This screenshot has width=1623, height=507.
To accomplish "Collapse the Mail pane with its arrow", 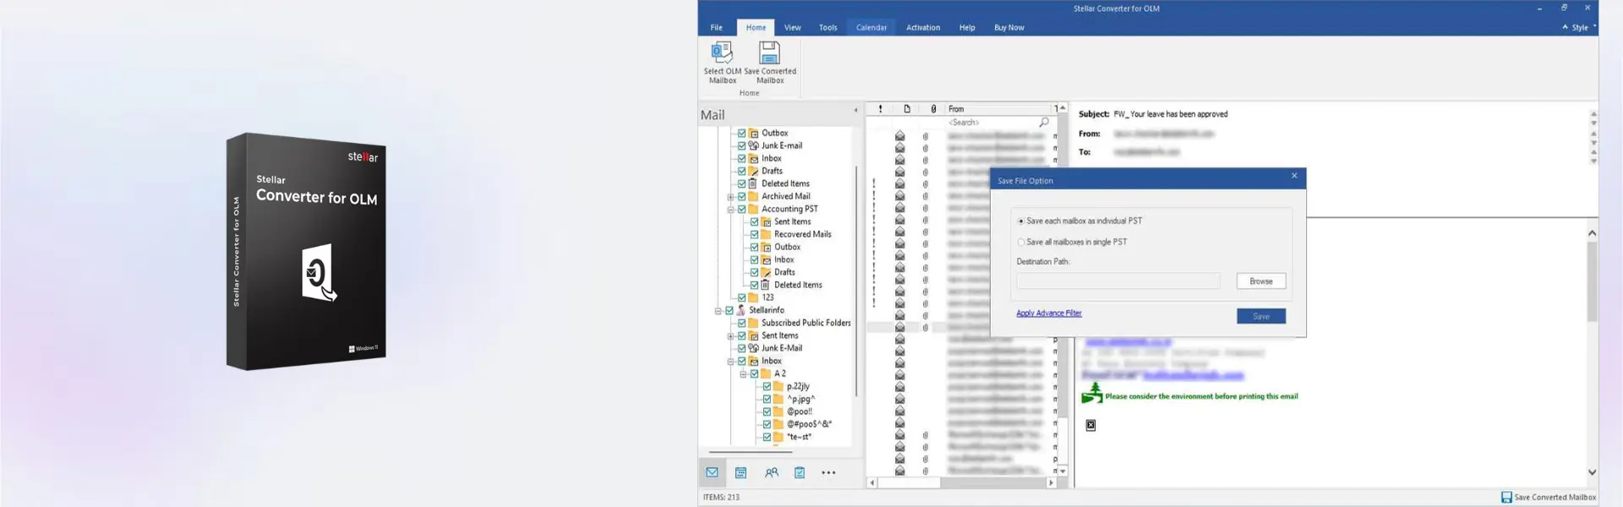I will click(855, 110).
